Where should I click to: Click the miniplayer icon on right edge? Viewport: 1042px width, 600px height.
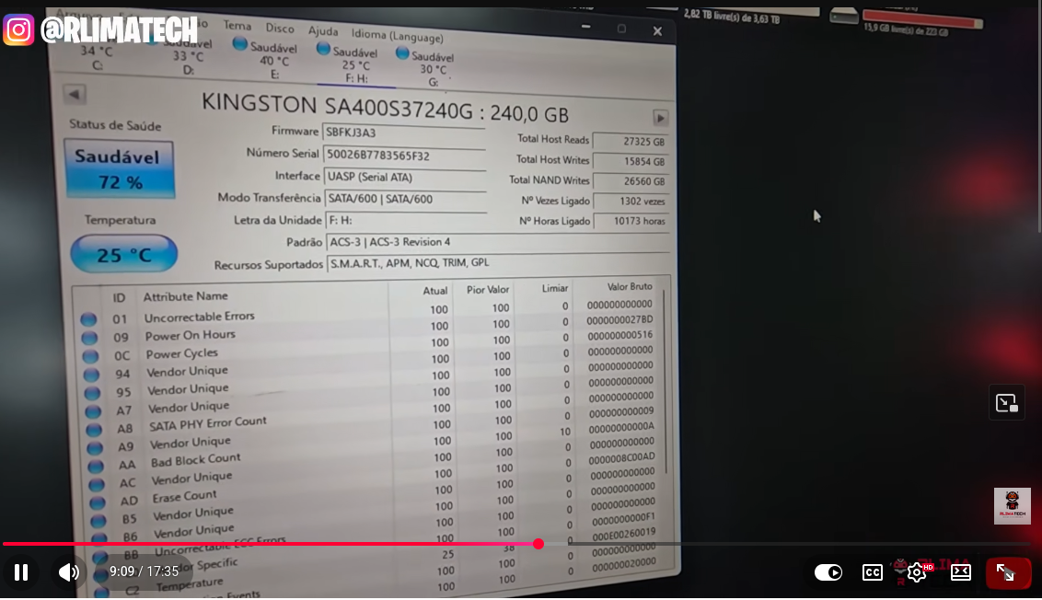[1006, 403]
